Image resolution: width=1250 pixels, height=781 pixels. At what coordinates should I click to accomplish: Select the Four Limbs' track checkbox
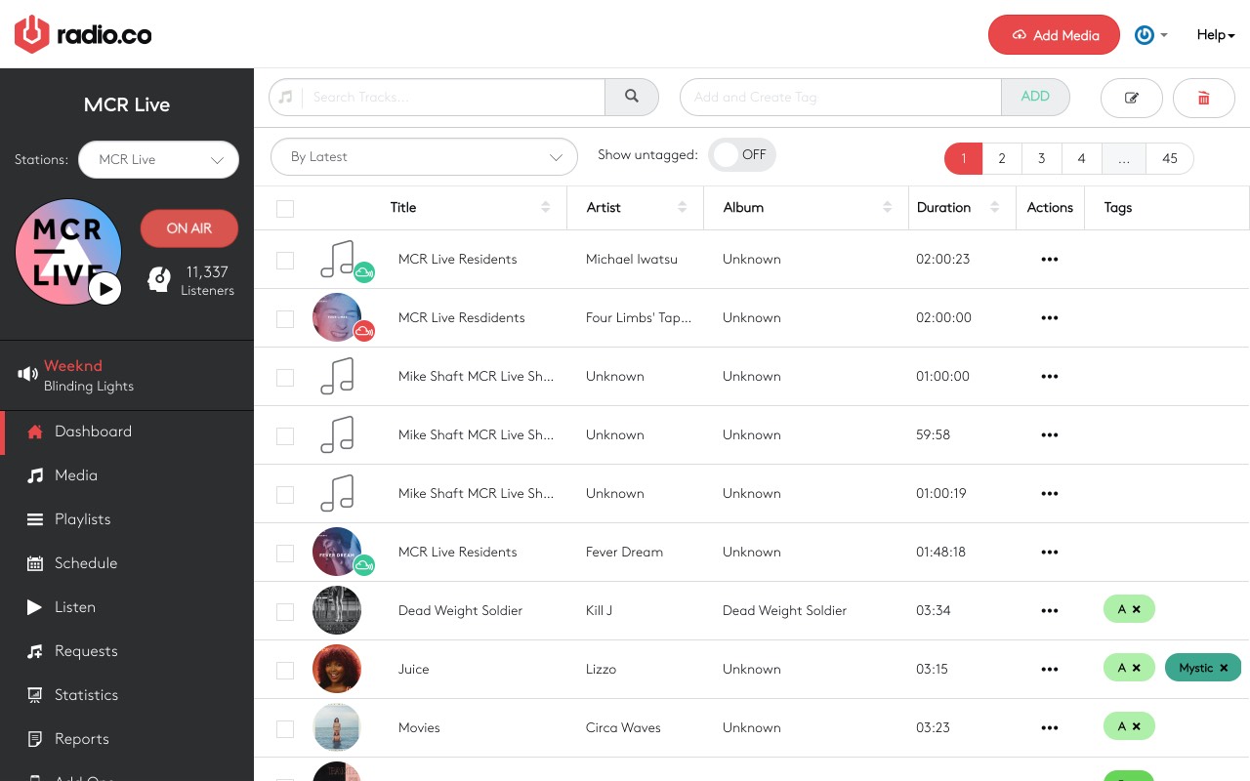click(x=285, y=319)
